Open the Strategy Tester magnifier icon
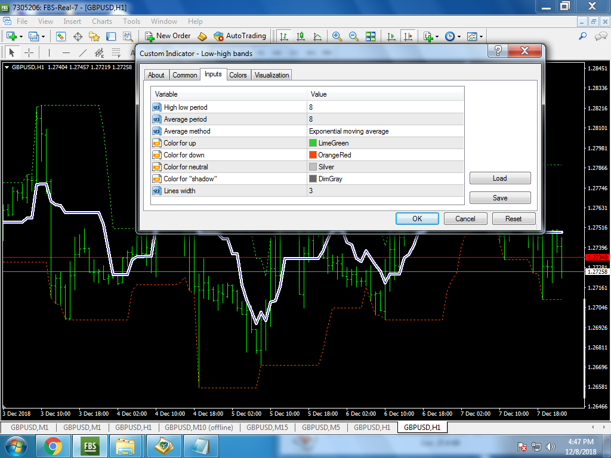 pos(128,36)
